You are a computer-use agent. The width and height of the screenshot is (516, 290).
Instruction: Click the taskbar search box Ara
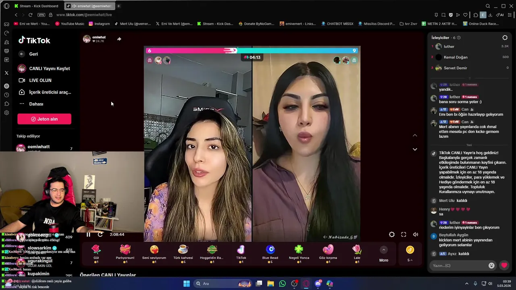pos(223,284)
